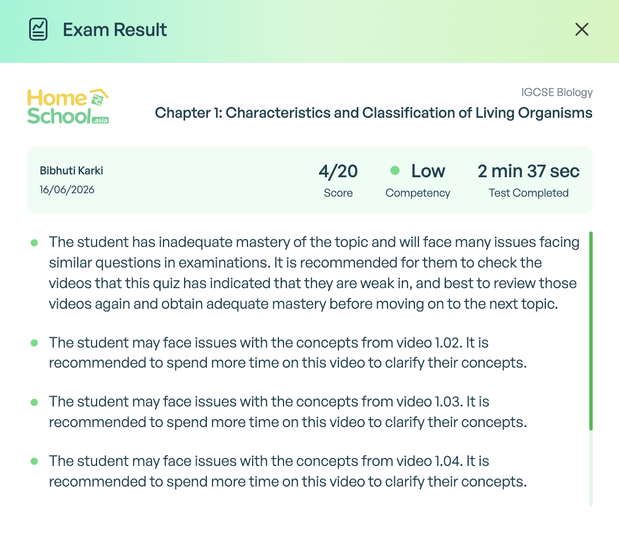Image resolution: width=619 pixels, height=538 pixels.
Task: Click the Chapter 1 title heading
Action: point(373,113)
